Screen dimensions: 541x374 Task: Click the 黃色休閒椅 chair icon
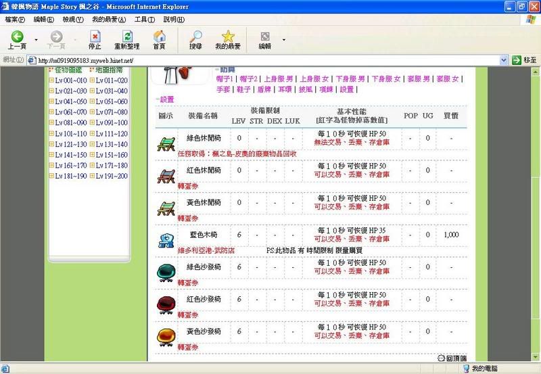point(166,208)
